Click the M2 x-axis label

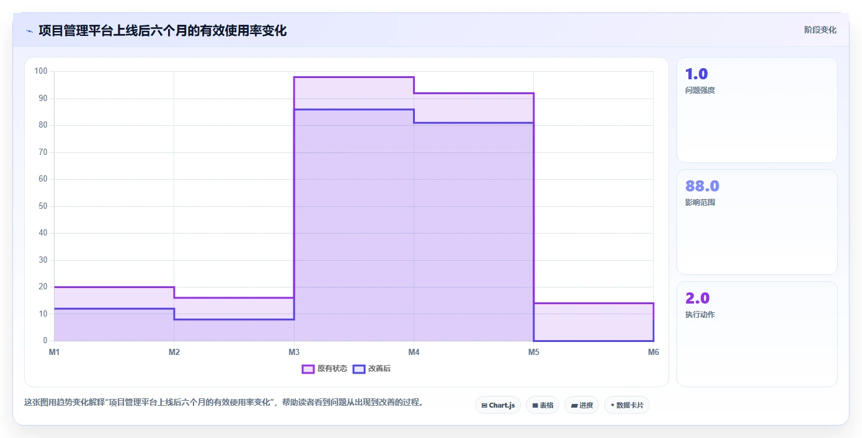pos(174,352)
